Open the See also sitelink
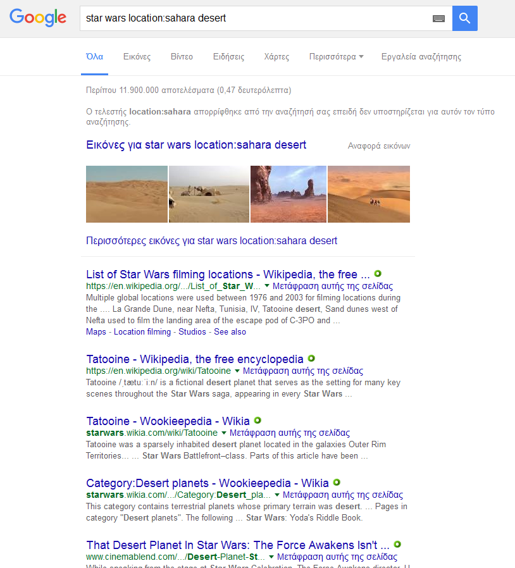This screenshot has width=515, height=568. pos(230,332)
